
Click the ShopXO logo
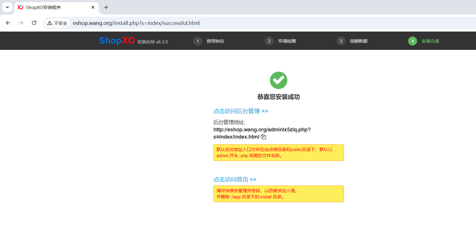pos(117,41)
